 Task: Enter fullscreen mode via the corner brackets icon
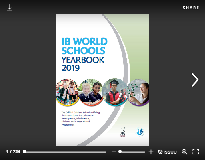pyautogui.click(x=196, y=152)
